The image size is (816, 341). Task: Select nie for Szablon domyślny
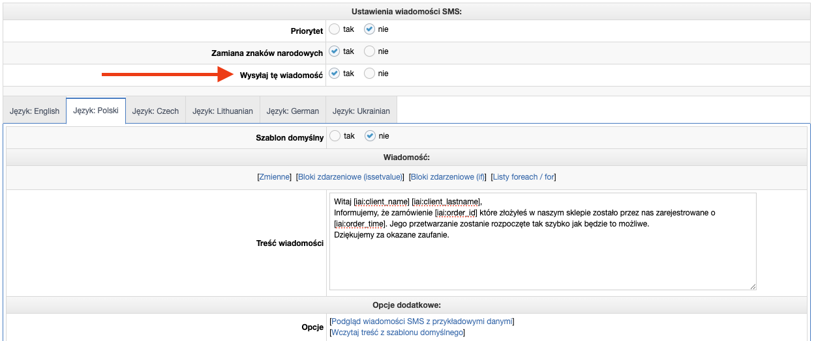click(370, 136)
